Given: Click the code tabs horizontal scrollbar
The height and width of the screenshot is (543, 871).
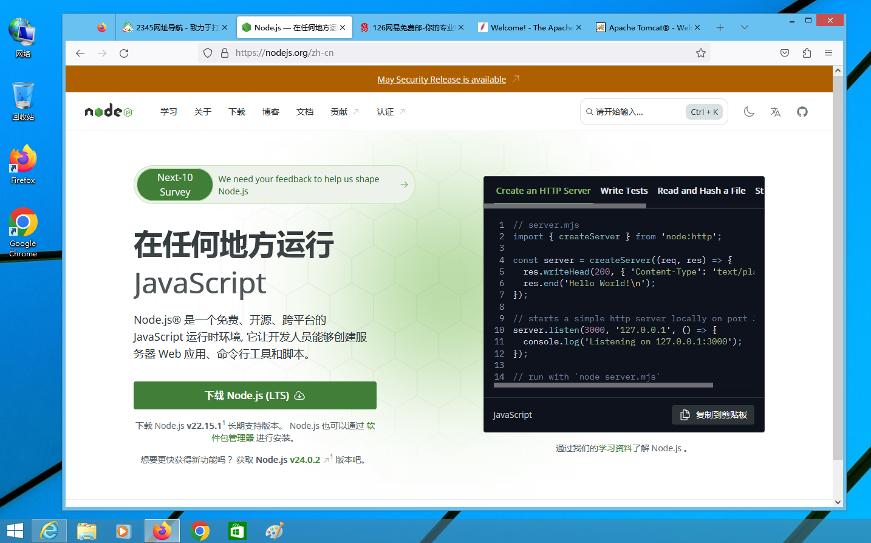Looking at the screenshot, I should [x=565, y=206].
